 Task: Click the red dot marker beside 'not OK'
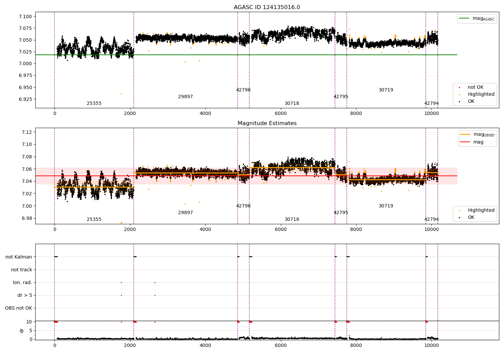459,87
